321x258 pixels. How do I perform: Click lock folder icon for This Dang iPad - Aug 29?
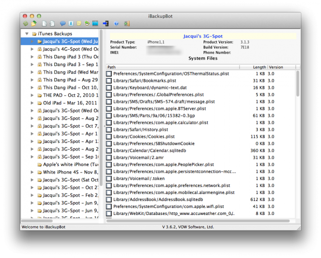tap(40, 80)
